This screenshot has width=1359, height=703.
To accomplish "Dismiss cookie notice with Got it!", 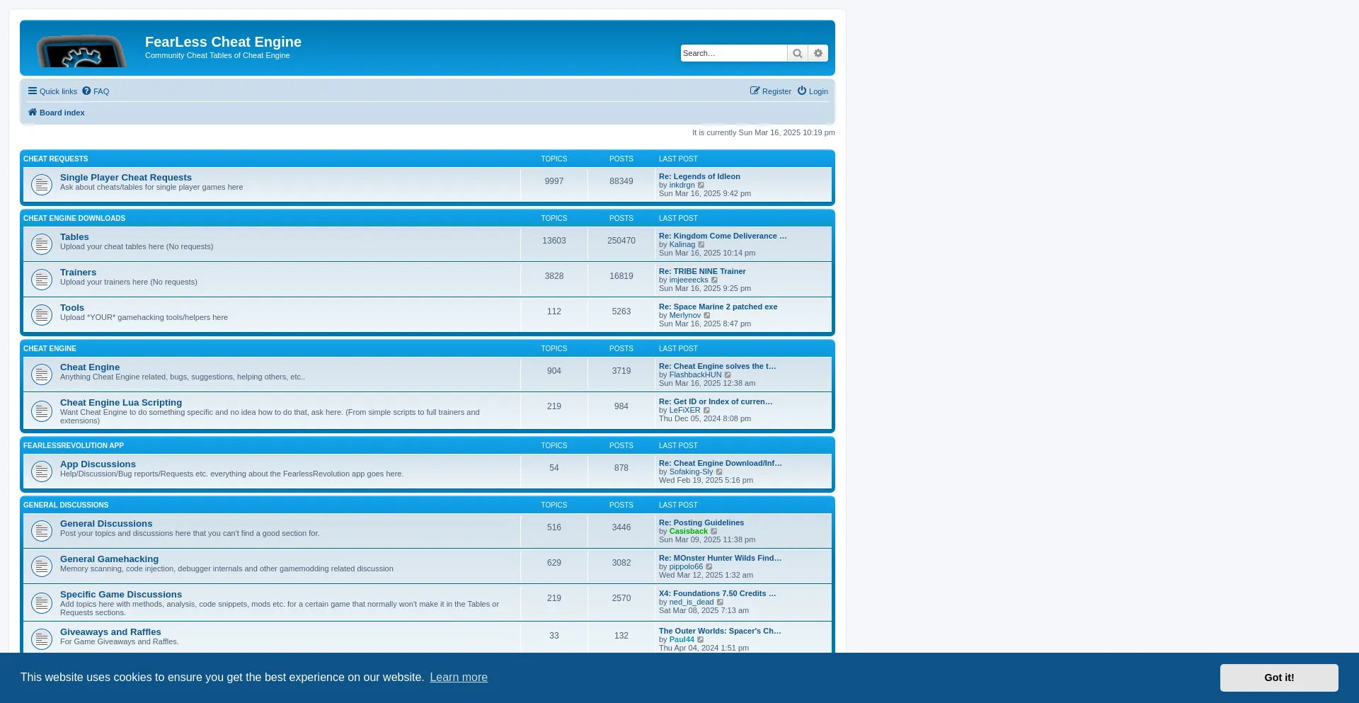I will (x=1278, y=678).
